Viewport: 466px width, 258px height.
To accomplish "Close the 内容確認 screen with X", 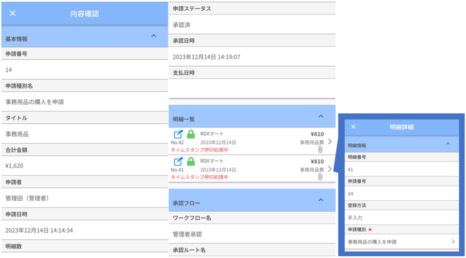I will 13,13.
